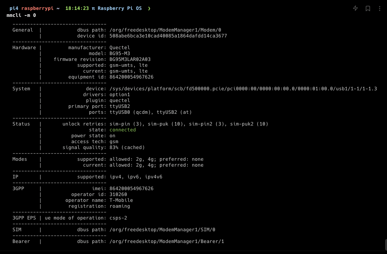Click the operator name 'T-Mobile'
This screenshot has height=254, width=387.
point(121,200)
